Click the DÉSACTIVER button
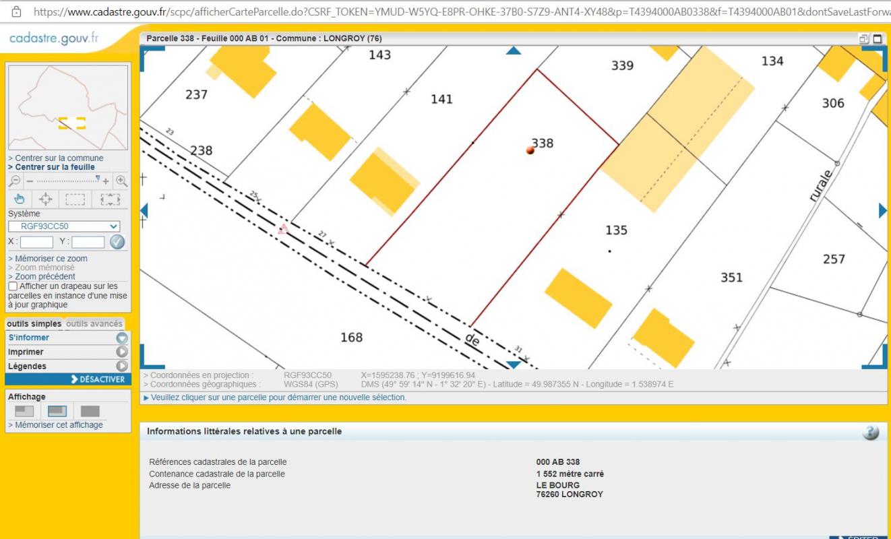The height and width of the screenshot is (539, 891). tap(97, 379)
